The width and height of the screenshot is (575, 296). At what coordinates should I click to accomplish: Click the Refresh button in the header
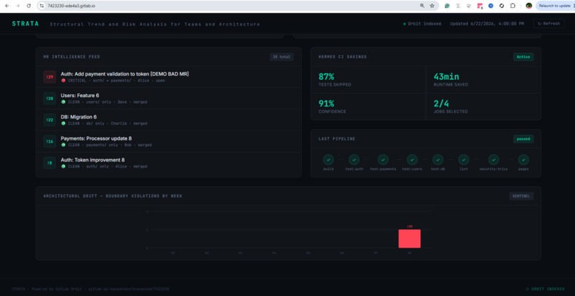coord(549,24)
